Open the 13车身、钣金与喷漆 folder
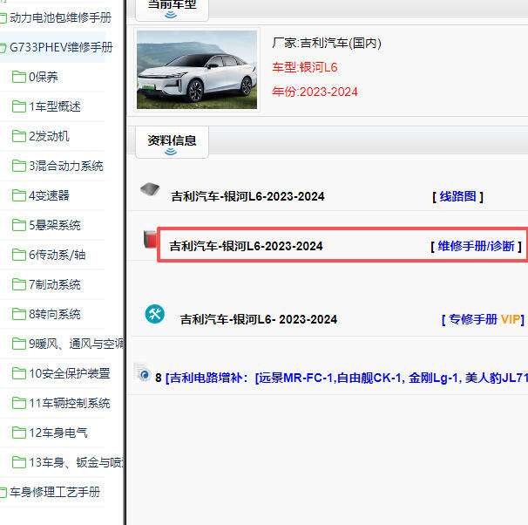 click(76, 463)
